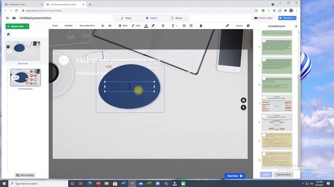Select slide 4 checkbox in PowerPoint panel
Viewport: 334px width, 187px height.
pos(264,41)
